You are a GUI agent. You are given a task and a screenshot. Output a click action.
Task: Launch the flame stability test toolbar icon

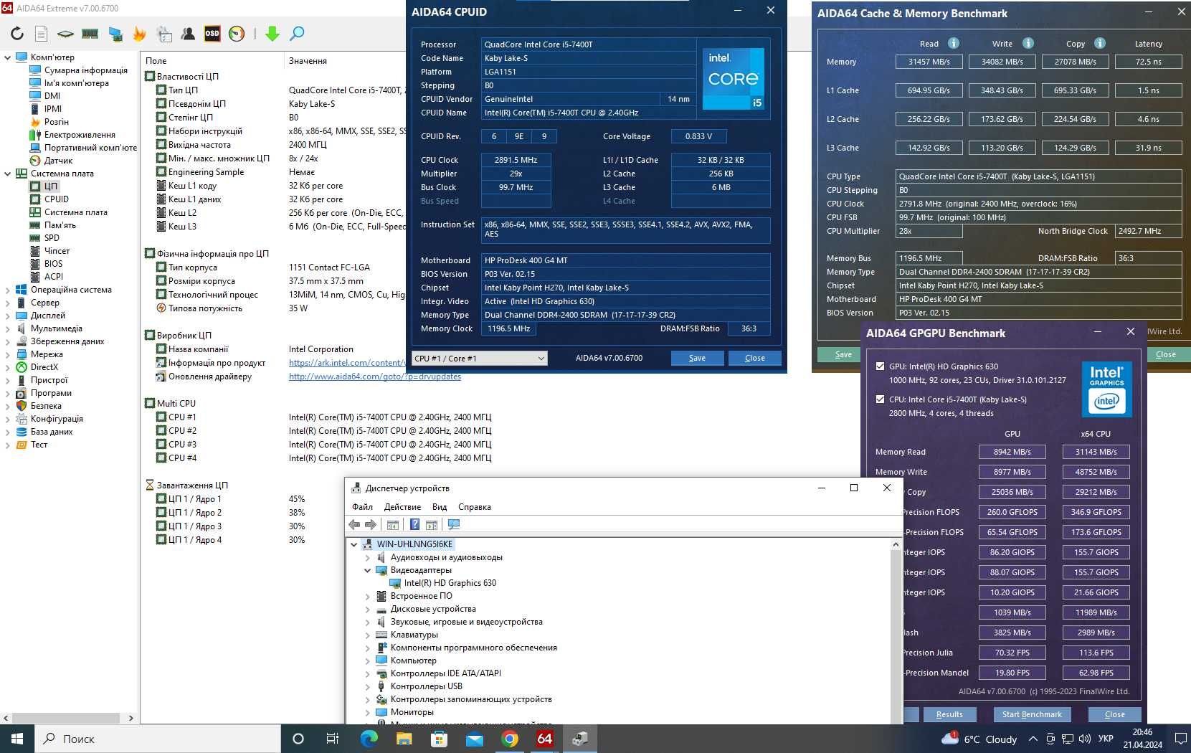(x=139, y=33)
